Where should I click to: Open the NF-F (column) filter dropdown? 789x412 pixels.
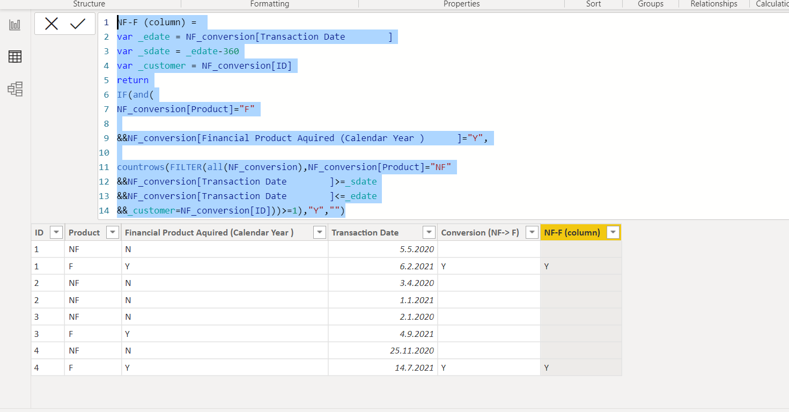613,232
